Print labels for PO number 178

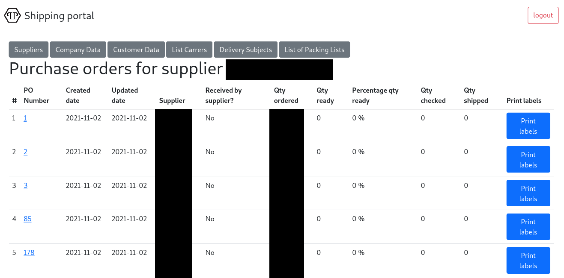point(528,260)
